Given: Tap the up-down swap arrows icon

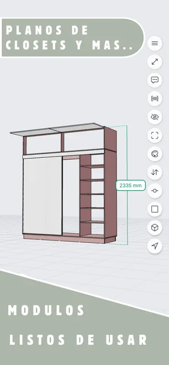Looking at the screenshot, I should [154, 172].
